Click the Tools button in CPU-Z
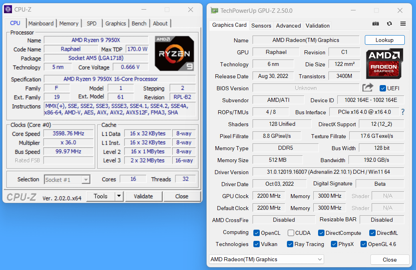This screenshot has height=270, width=416. click(x=101, y=196)
